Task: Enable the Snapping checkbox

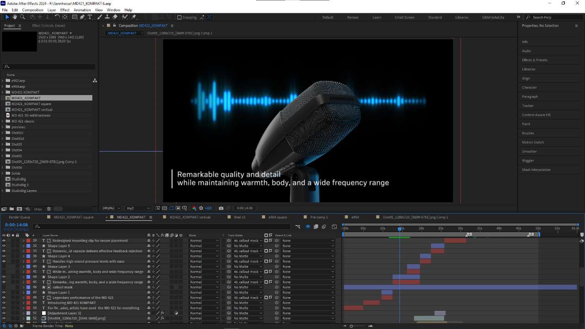Action: pyautogui.click(x=179, y=17)
